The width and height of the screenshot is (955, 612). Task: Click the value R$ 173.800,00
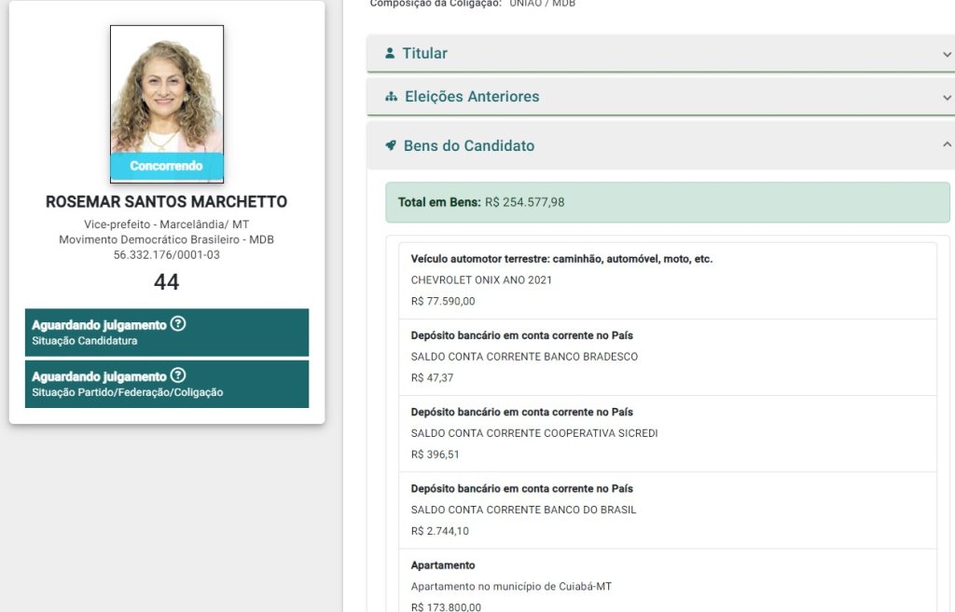coord(446,606)
